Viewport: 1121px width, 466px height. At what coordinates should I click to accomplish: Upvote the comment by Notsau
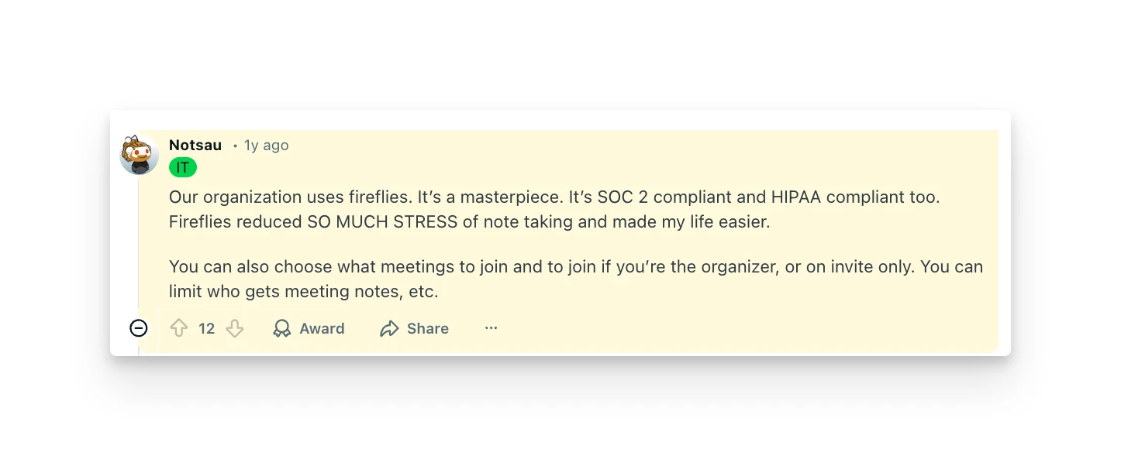coord(178,328)
